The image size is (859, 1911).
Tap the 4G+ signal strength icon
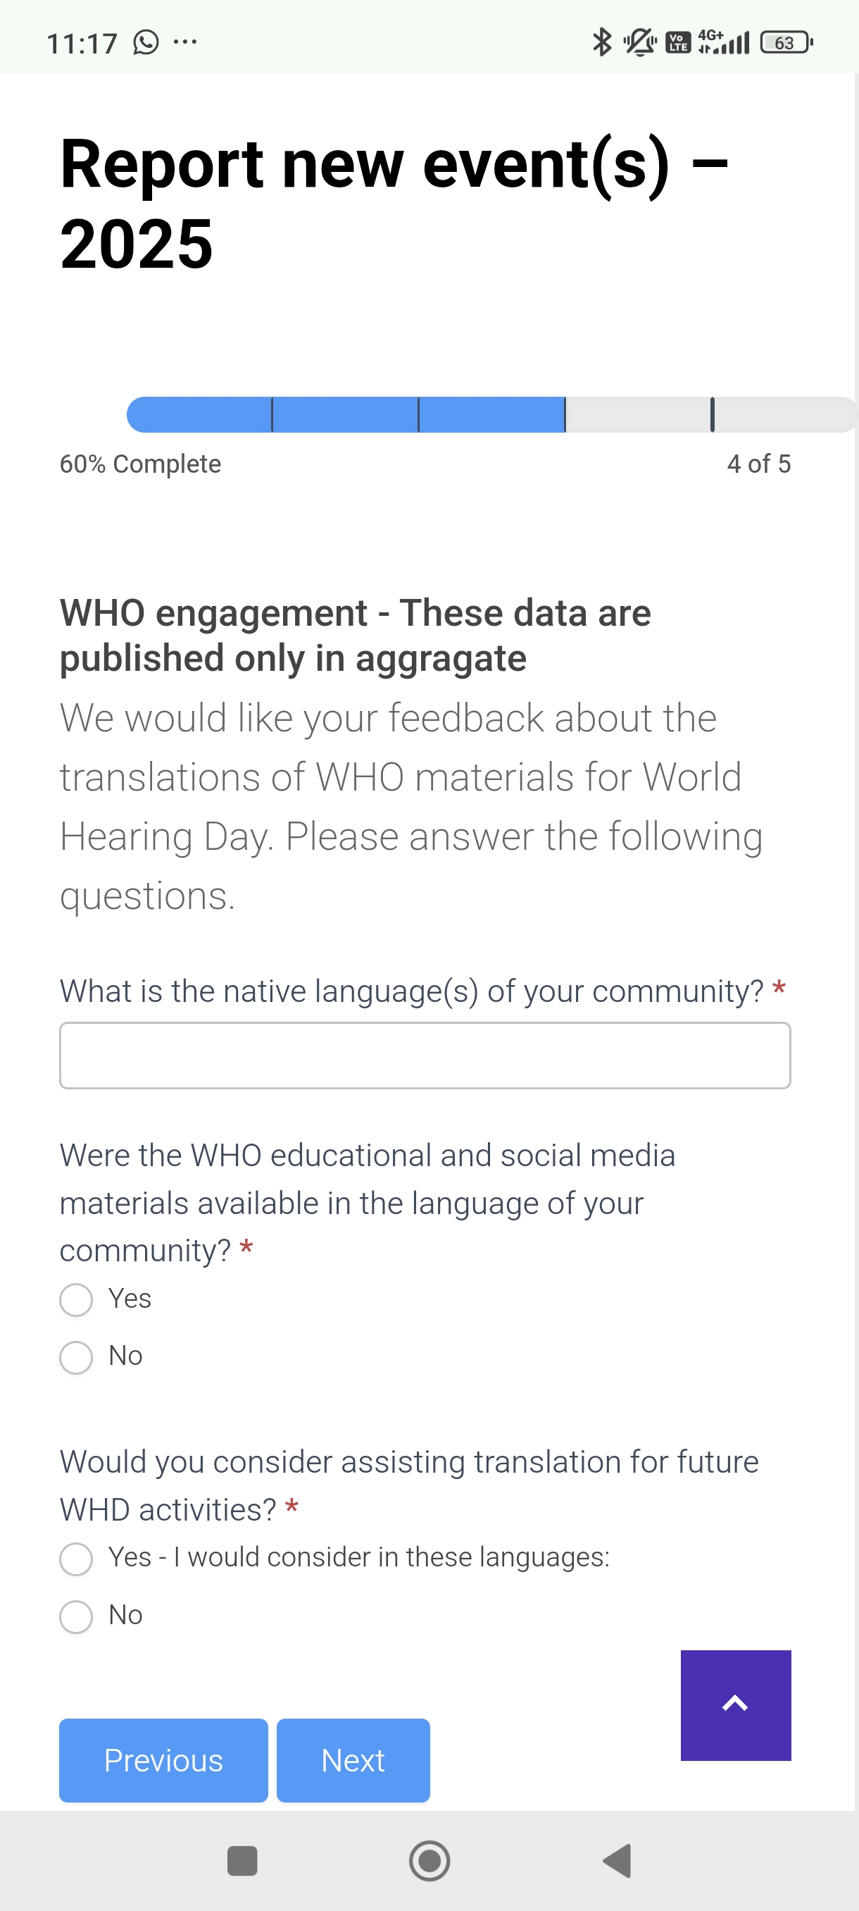tap(723, 42)
